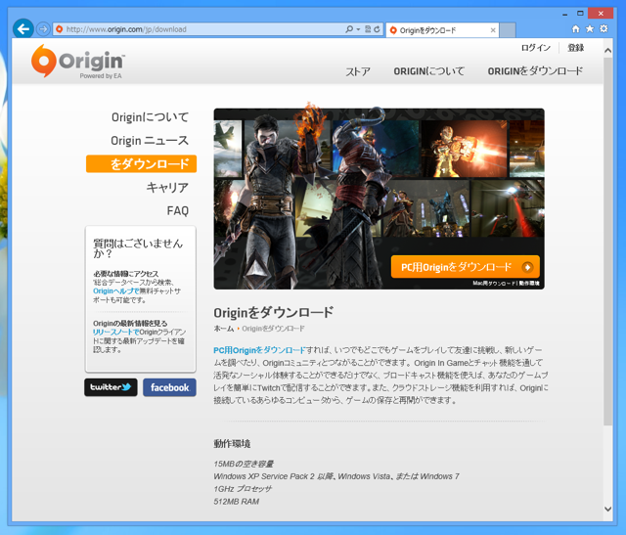Click the リリースノートで link
This screenshot has height=535, width=626.
(115, 333)
